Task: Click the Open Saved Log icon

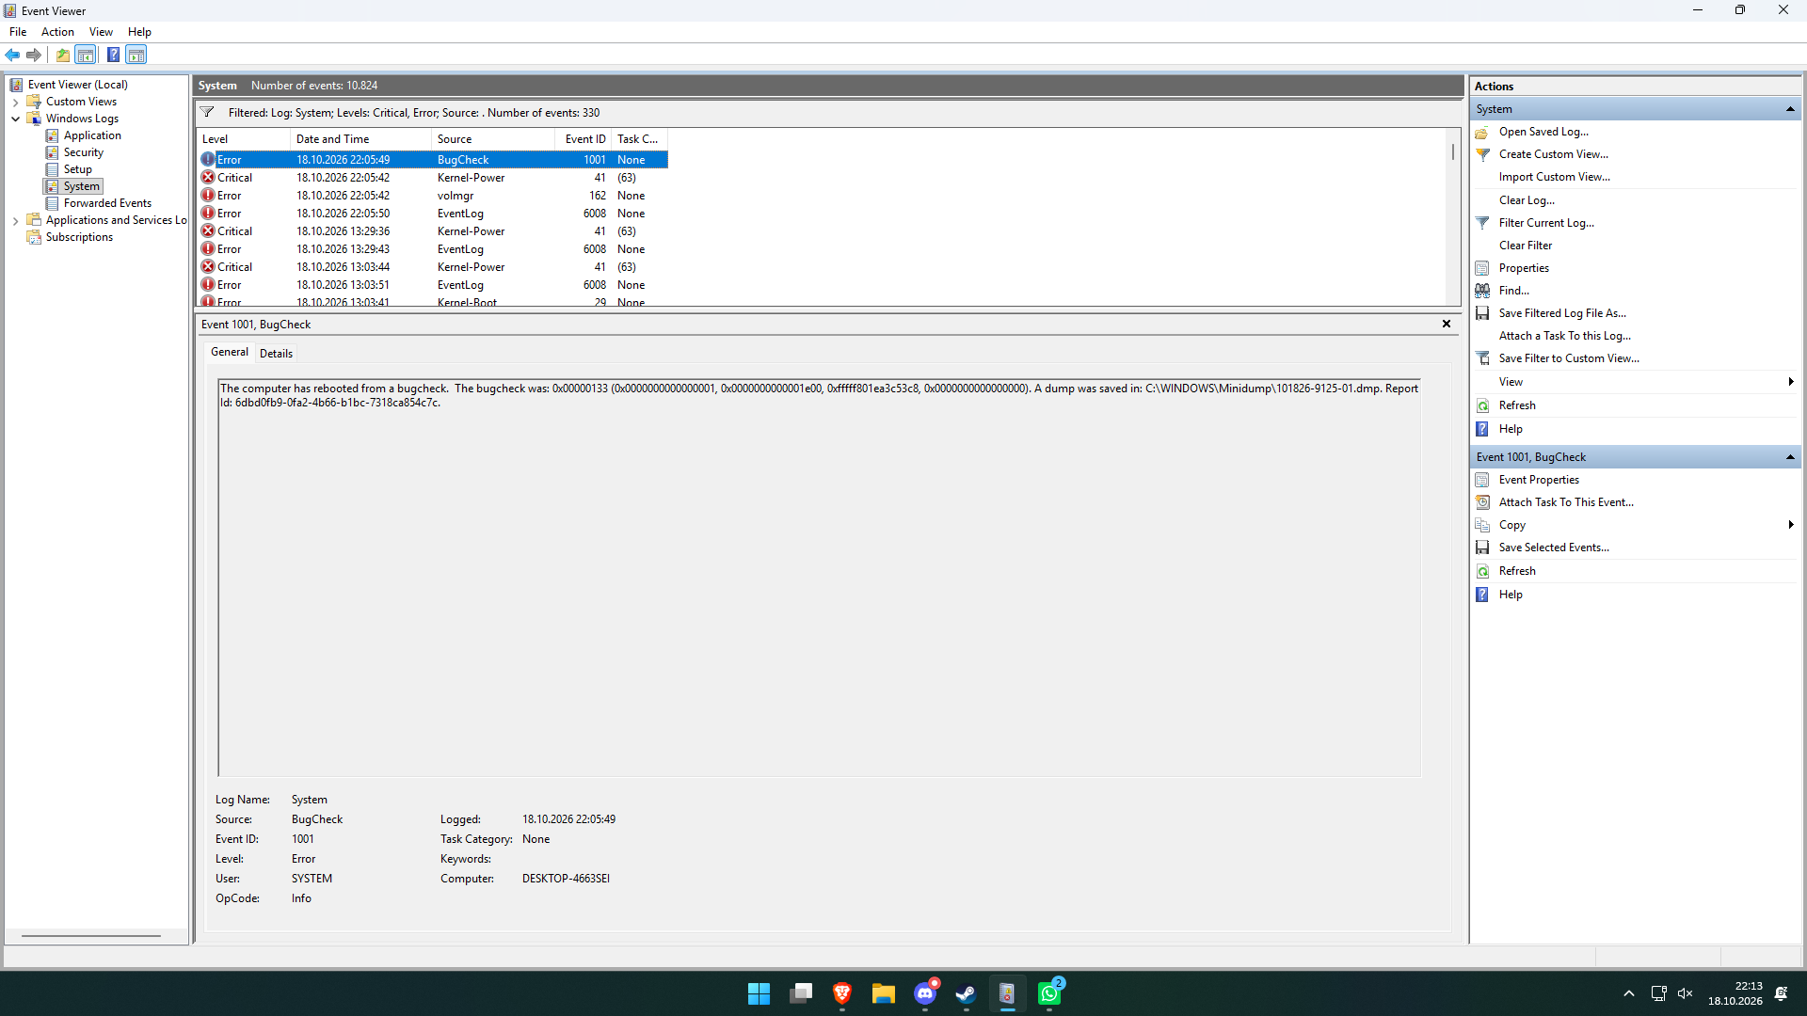Action: [1482, 132]
